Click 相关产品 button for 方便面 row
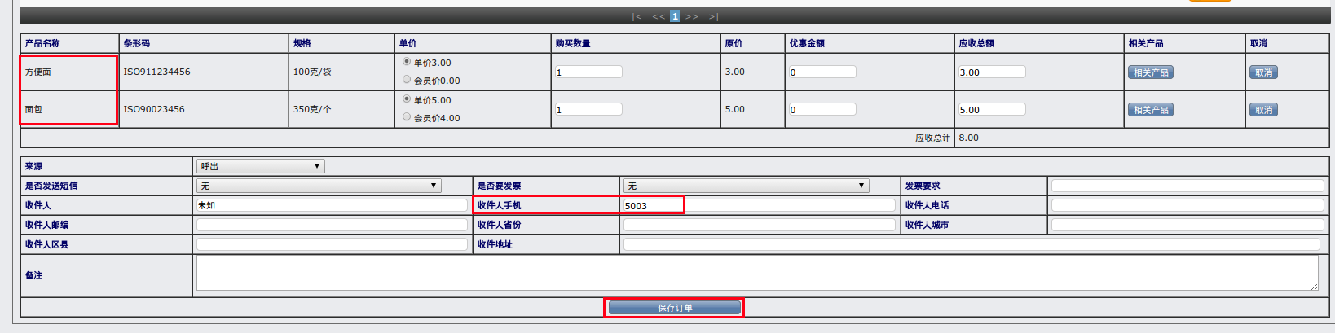 (1151, 72)
